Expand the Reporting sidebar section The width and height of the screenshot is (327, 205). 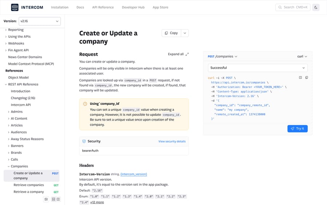pyautogui.click(x=6, y=30)
